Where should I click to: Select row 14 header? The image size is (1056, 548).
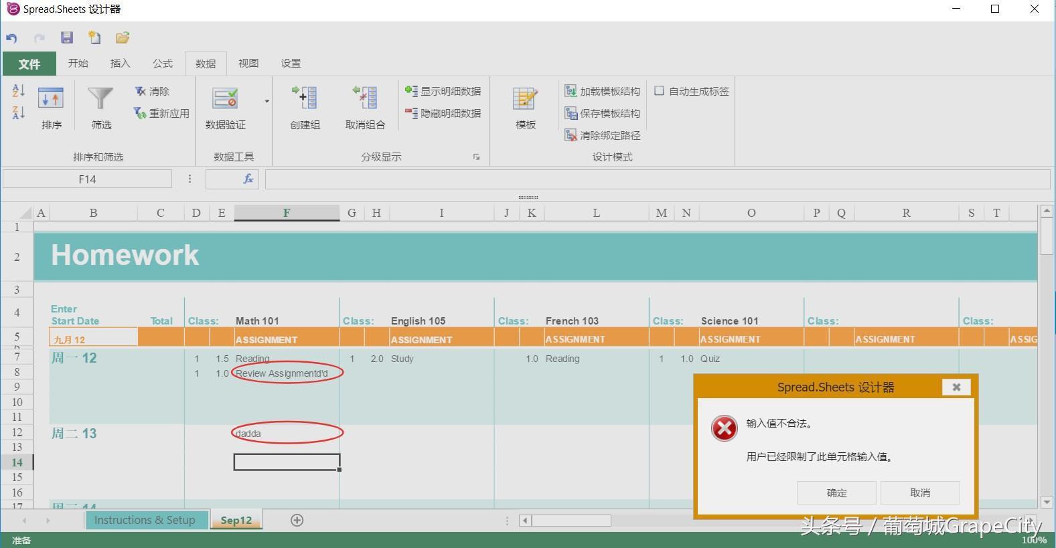coord(17,462)
